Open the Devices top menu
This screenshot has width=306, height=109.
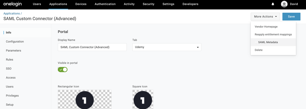click(81, 4)
